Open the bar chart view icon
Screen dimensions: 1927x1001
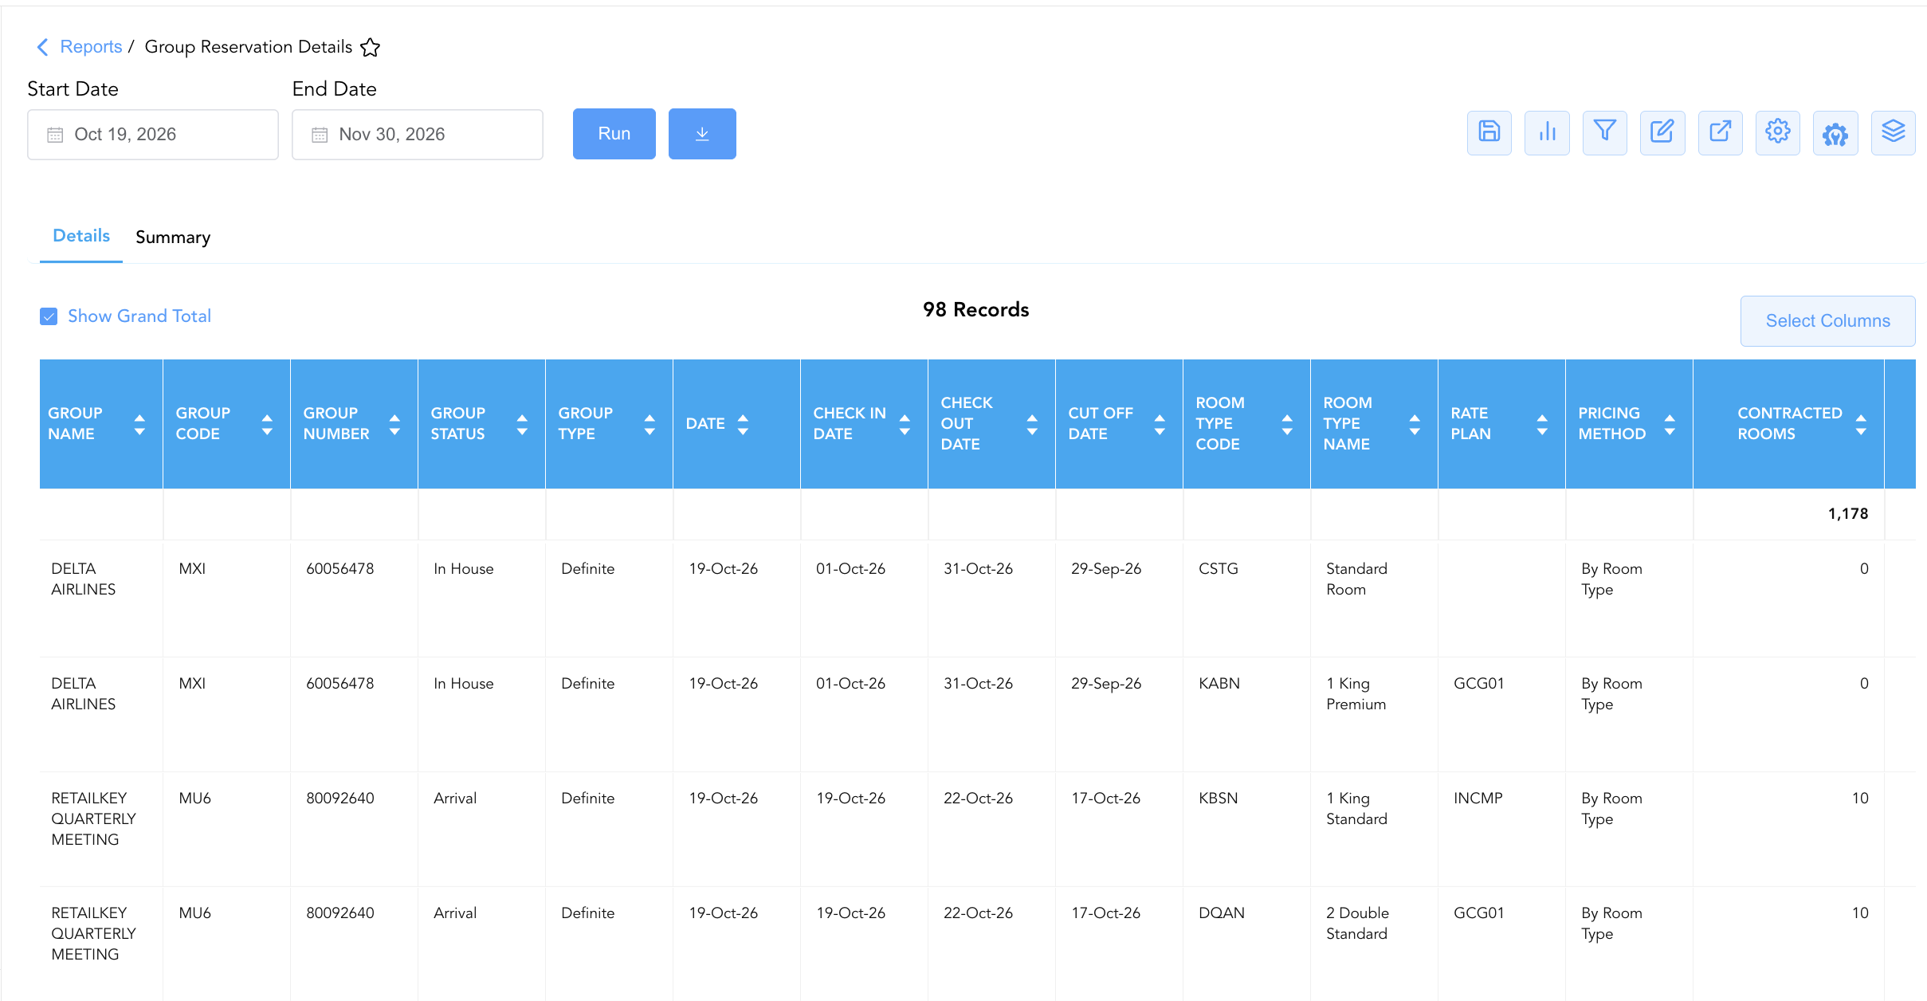tap(1547, 132)
